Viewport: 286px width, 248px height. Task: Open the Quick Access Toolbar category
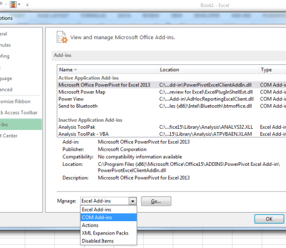pos(20,113)
